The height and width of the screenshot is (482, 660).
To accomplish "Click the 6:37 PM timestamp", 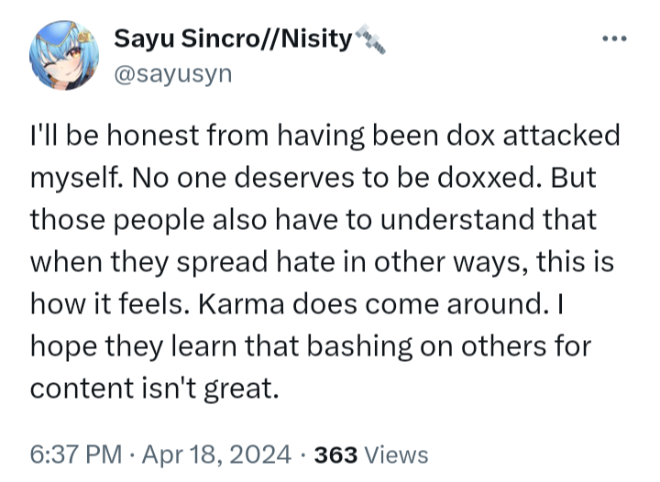I will coord(76,455).
